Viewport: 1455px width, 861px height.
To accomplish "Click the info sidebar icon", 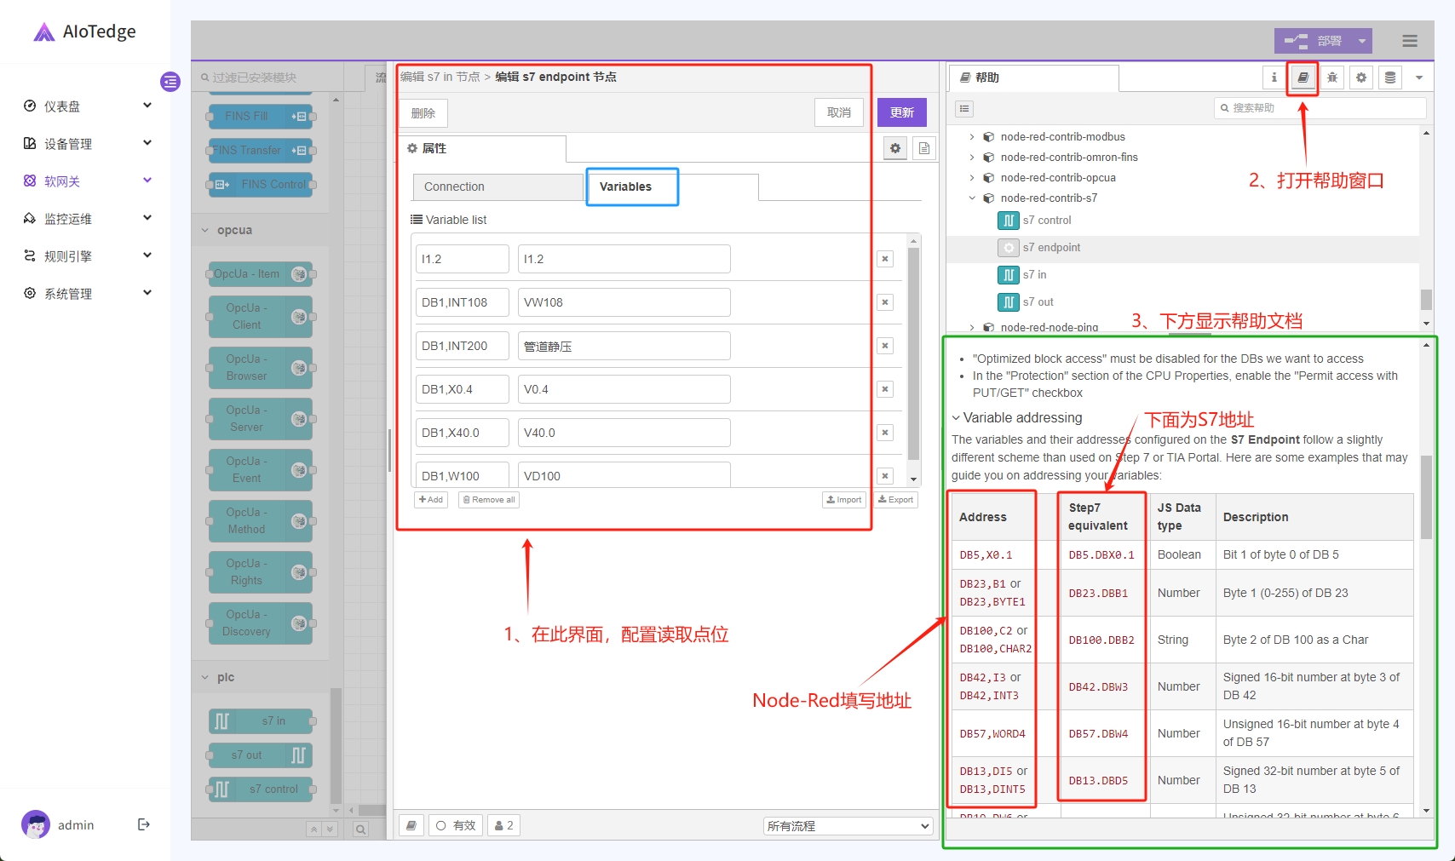I will [x=1274, y=77].
